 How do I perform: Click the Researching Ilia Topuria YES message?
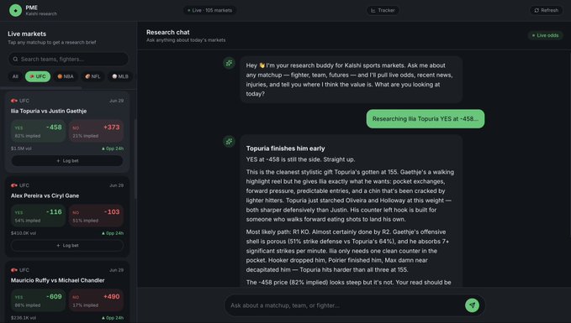(x=426, y=119)
